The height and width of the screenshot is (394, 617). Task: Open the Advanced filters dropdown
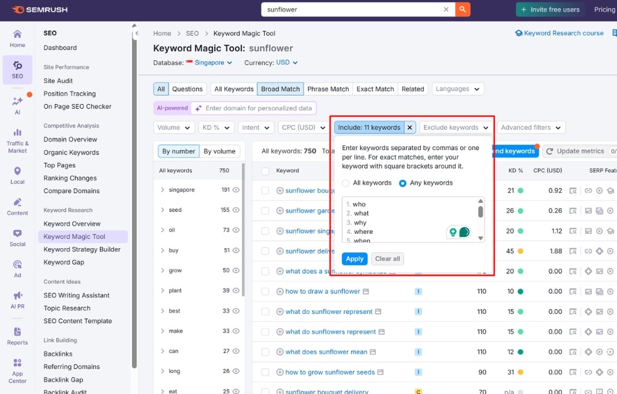(531, 127)
